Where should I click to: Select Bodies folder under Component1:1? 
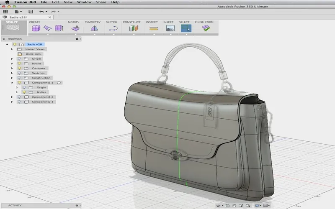pyautogui.click(x=41, y=92)
